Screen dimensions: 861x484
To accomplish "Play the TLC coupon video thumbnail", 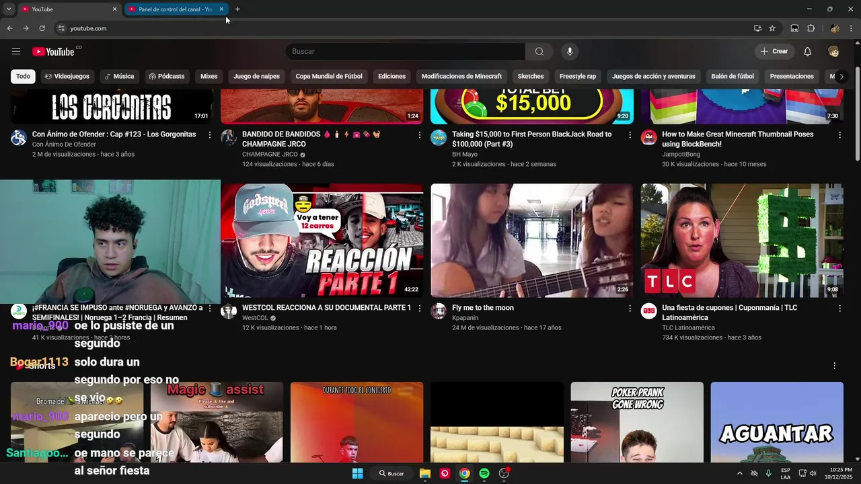I will point(742,241).
